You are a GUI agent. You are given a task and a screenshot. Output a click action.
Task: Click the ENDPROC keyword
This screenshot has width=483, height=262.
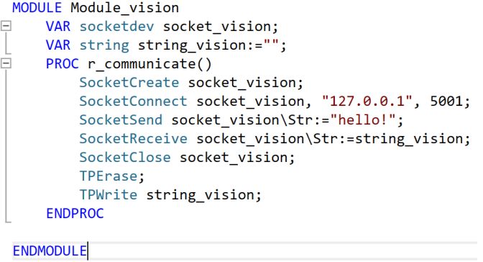point(75,214)
